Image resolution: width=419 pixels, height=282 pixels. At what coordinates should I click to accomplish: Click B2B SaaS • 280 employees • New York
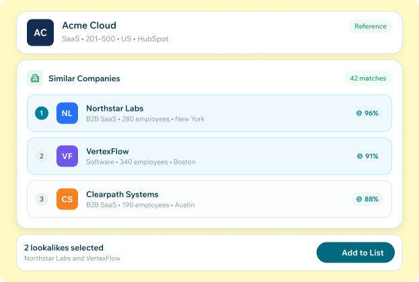(x=145, y=119)
